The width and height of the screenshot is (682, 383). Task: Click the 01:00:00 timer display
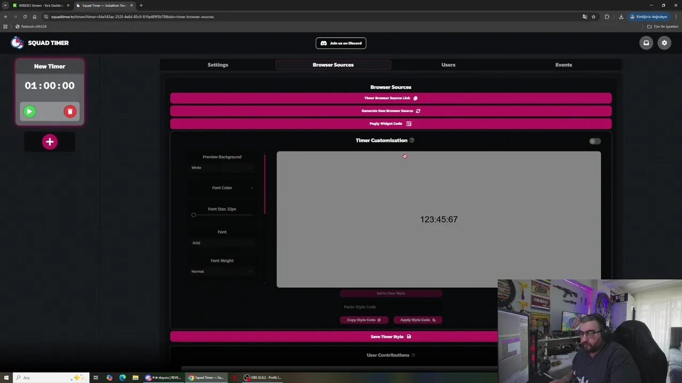tap(50, 86)
